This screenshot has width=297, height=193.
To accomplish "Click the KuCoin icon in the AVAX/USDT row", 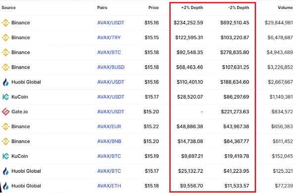I will tap(5, 97).
